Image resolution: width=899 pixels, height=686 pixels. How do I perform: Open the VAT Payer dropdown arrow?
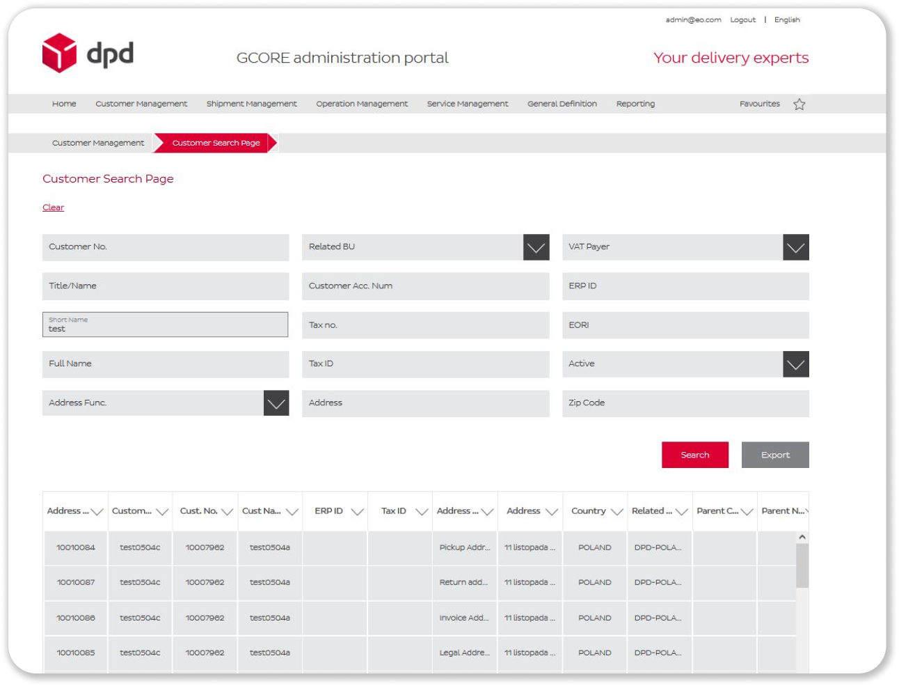tap(795, 246)
